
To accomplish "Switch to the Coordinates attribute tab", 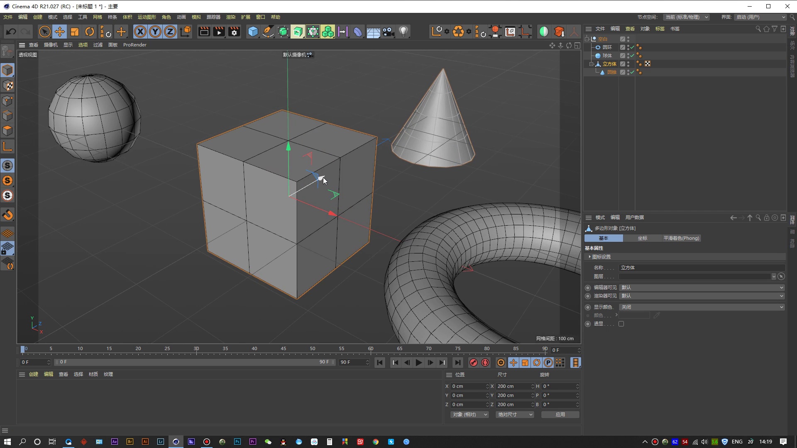I will [x=642, y=238].
